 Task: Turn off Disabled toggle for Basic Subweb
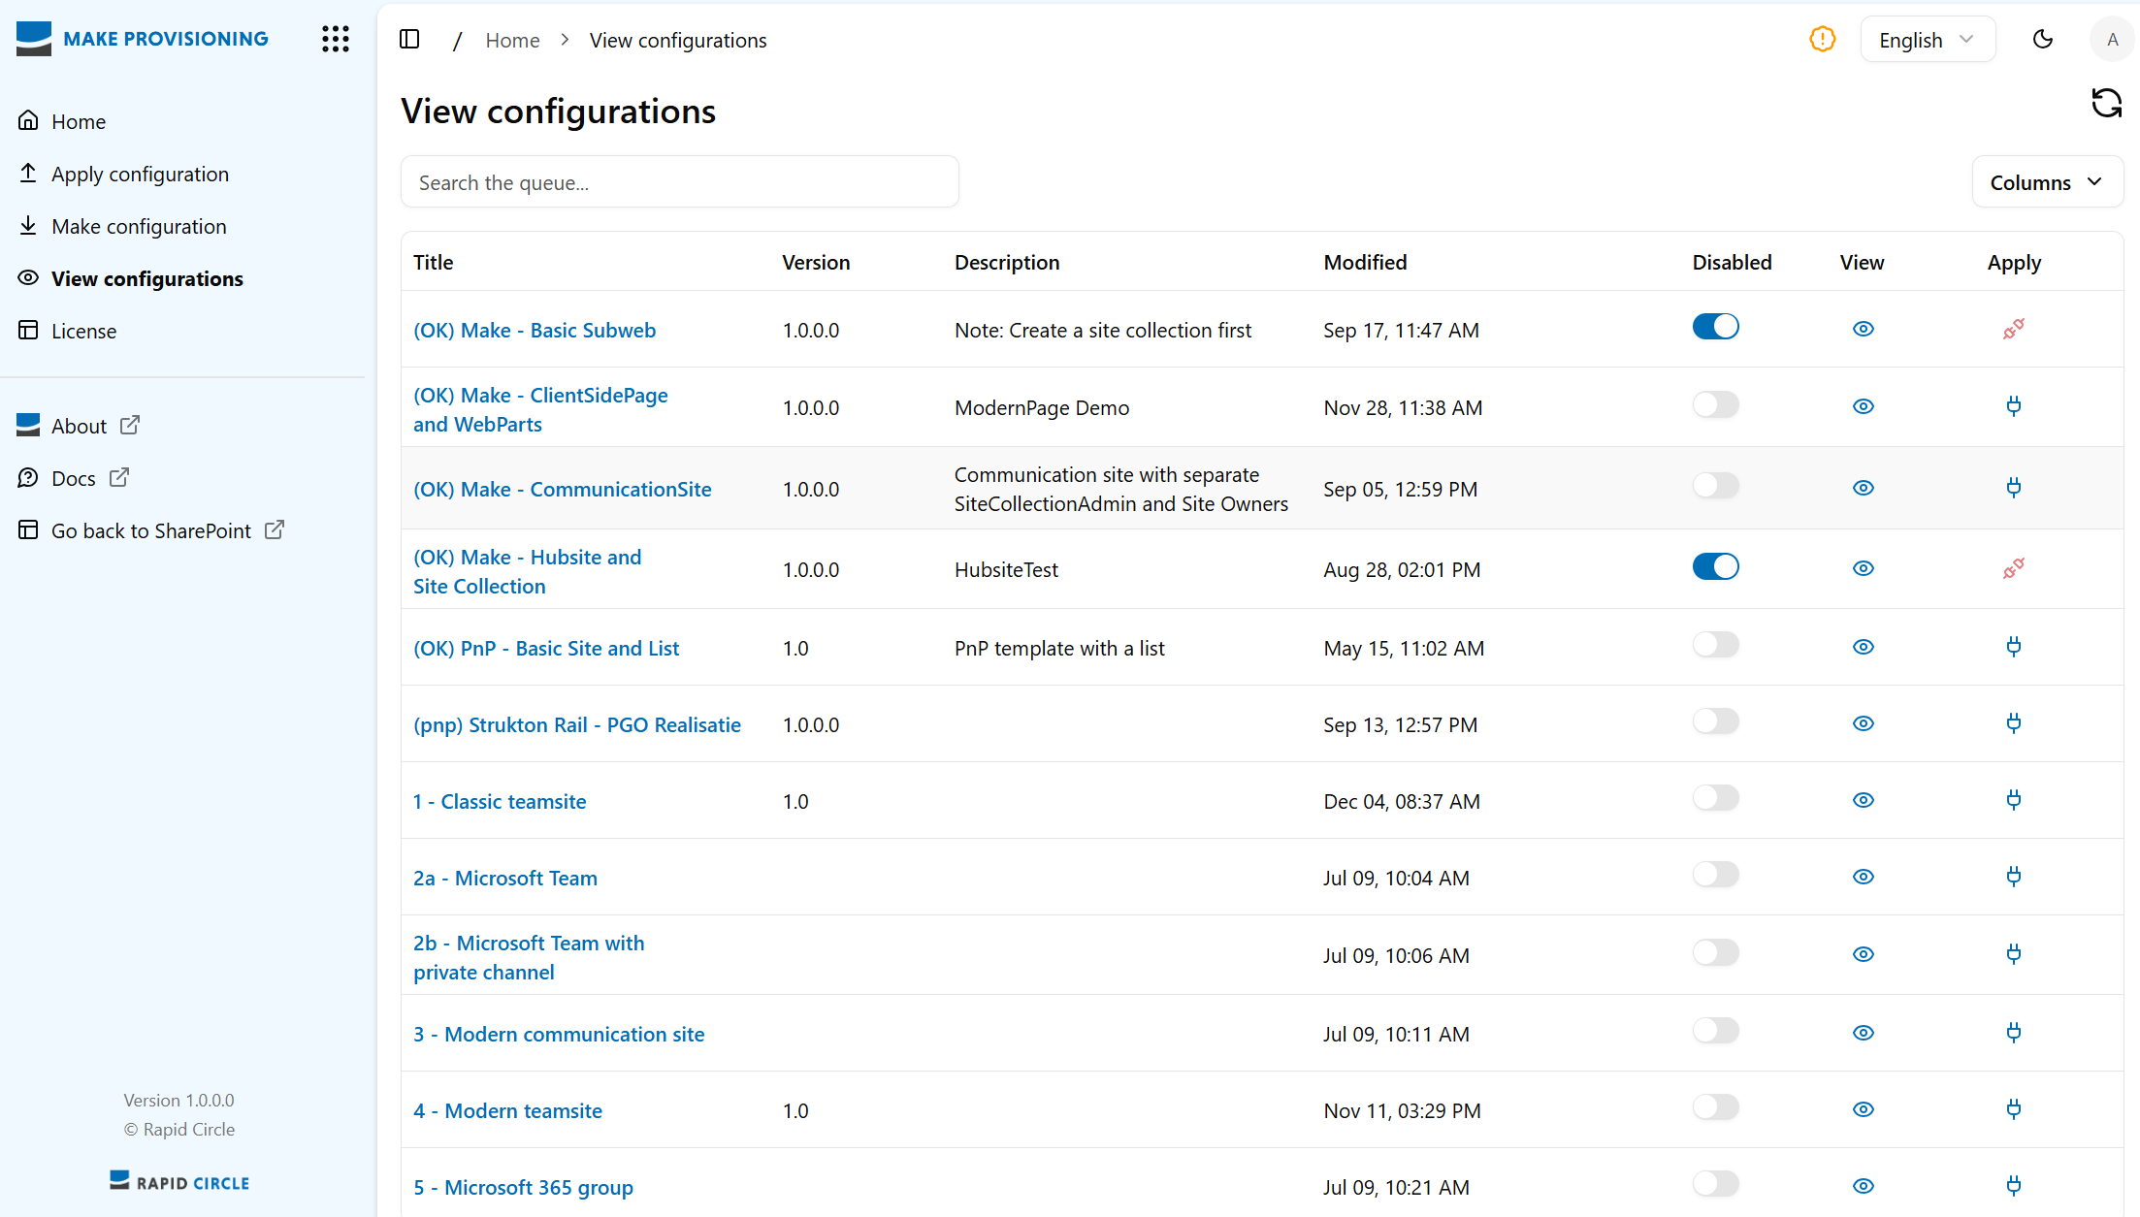(1715, 327)
